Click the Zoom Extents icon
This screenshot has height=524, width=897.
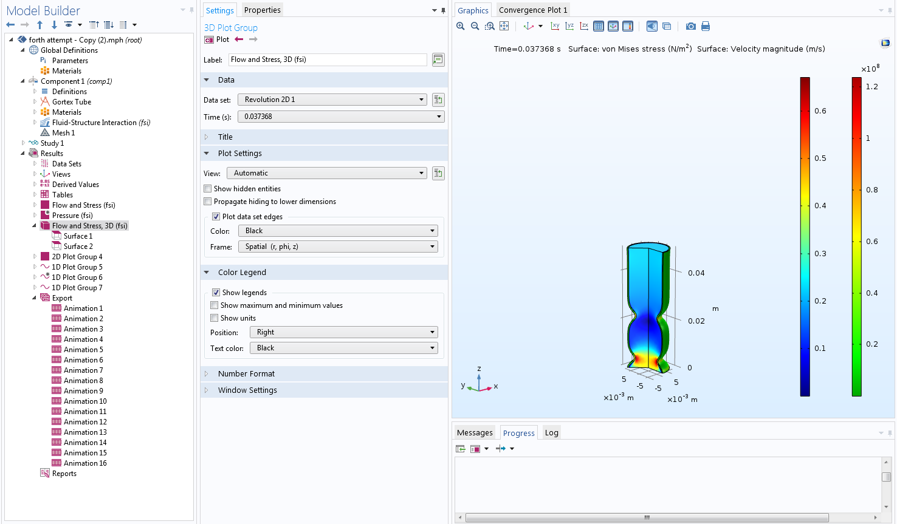point(504,26)
